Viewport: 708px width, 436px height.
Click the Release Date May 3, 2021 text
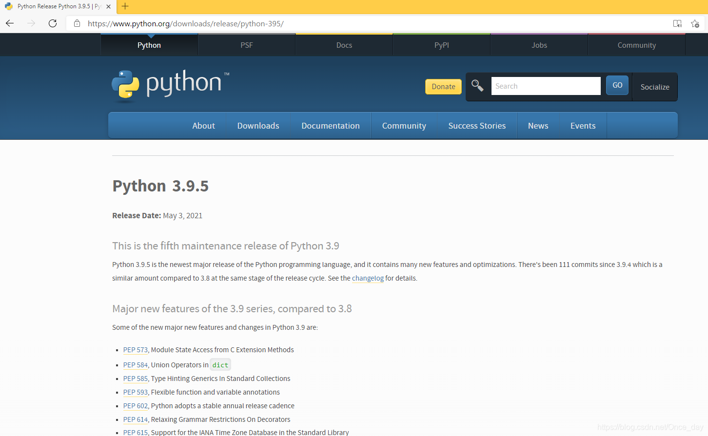[157, 215]
